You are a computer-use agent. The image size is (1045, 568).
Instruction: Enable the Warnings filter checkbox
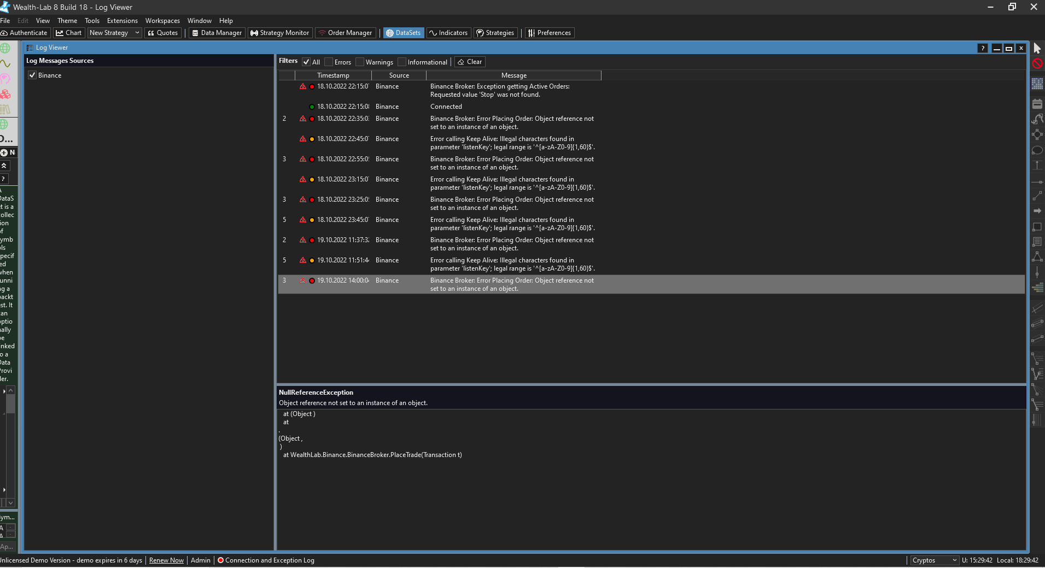[360, 62]
